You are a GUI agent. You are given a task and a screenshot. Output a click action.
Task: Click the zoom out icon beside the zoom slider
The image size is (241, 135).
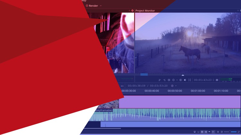[222, 132]
